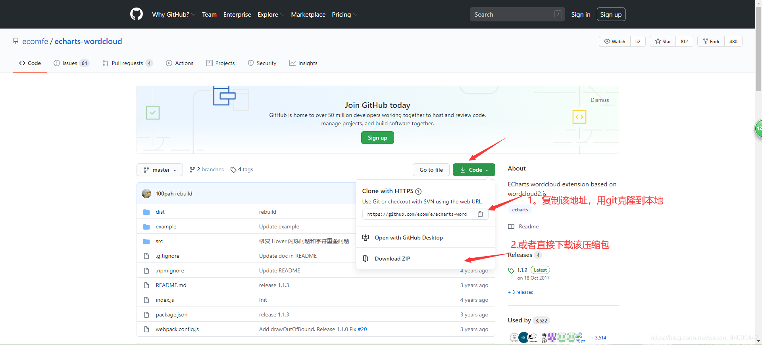Click the .gitignore file icon
This screenshot has width=762, height=345.
[x=146, y=256]
